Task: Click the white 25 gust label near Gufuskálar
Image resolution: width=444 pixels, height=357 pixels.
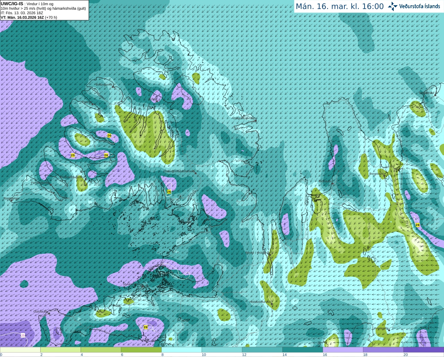Action: click(x=23, y=336)
